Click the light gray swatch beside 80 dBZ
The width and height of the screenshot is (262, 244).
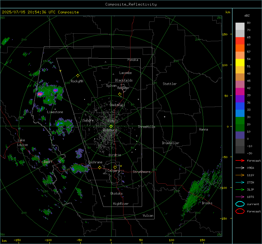[x=240, y=26]
